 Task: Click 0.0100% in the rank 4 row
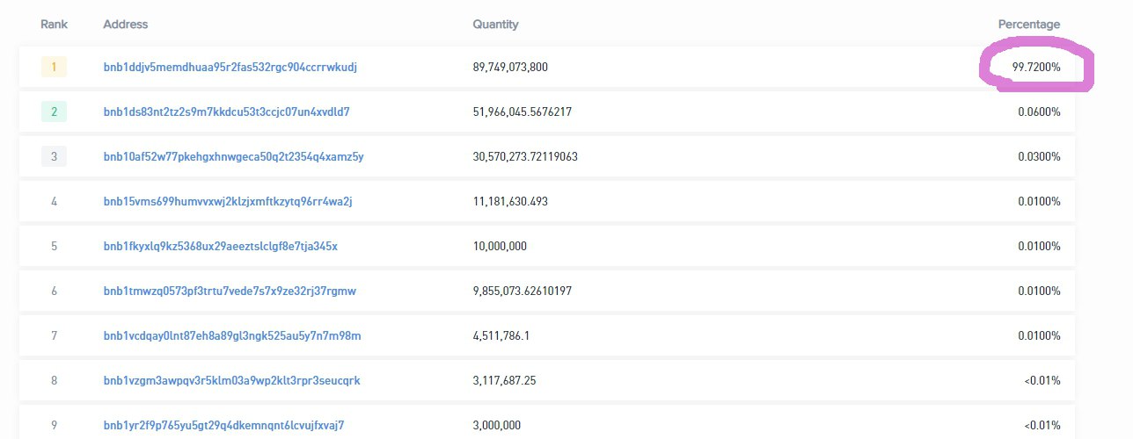click(x=1039, y=201)
